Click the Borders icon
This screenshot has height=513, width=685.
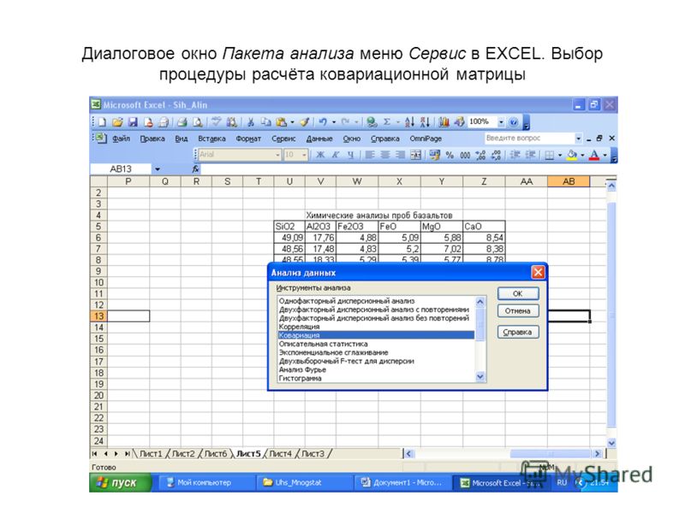pos(550,155)
